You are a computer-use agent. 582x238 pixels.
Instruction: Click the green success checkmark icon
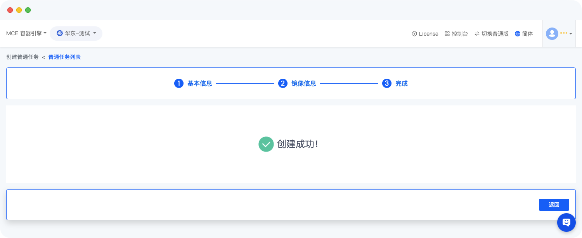pos(266,144)
